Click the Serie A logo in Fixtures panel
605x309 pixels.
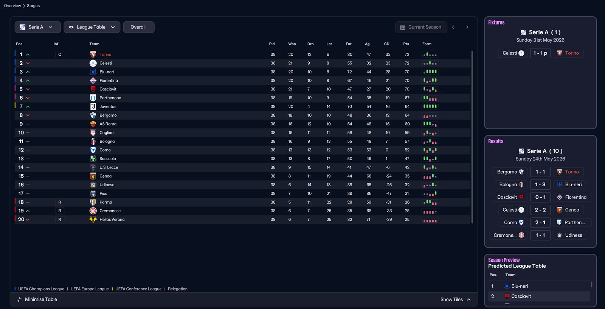[523, 33]
